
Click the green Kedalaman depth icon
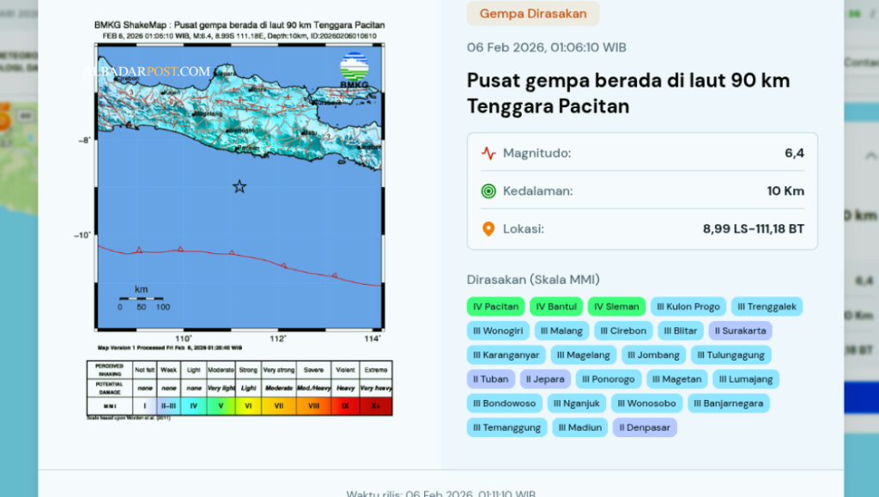tap(488, 191)
